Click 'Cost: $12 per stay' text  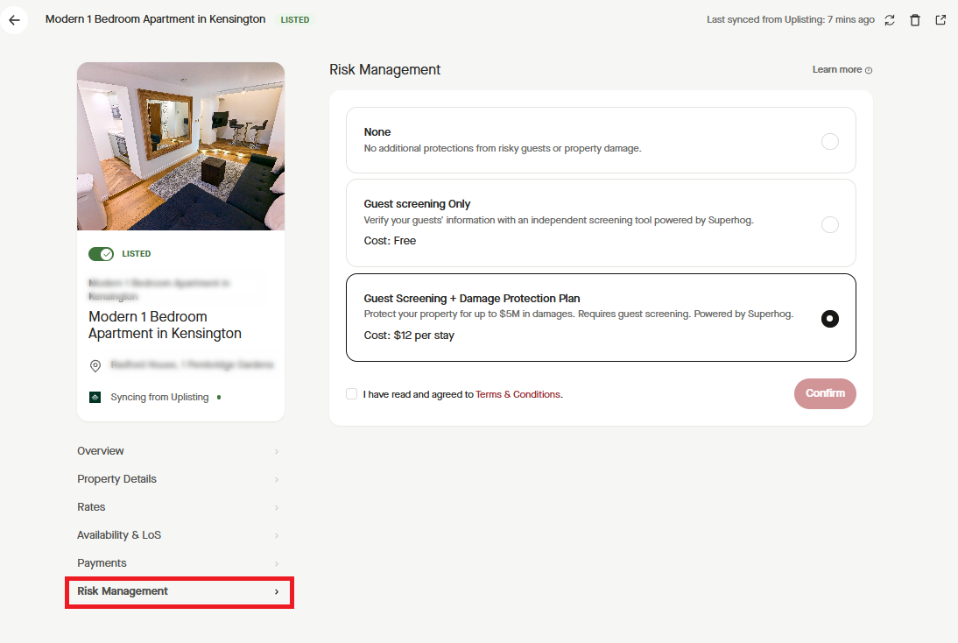tap(409, 336)
